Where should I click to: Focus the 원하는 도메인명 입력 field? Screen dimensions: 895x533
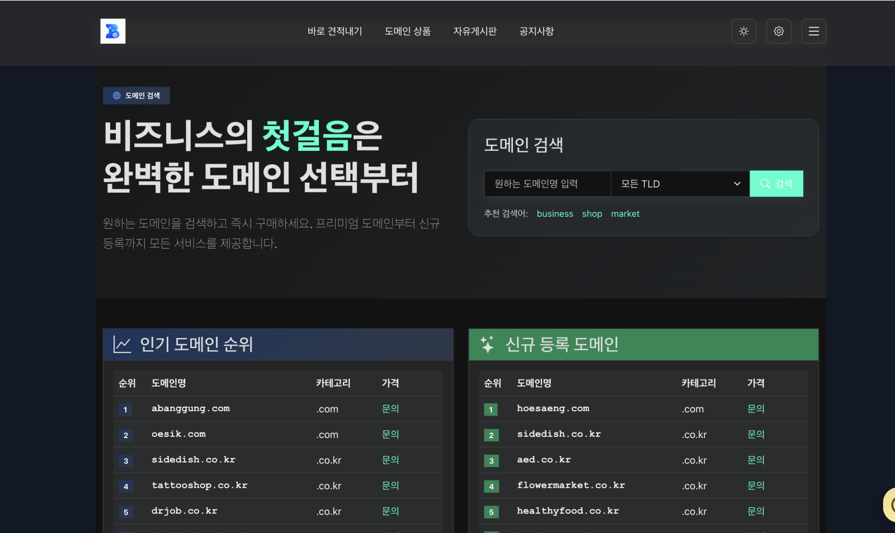click(x=547, y=184)
